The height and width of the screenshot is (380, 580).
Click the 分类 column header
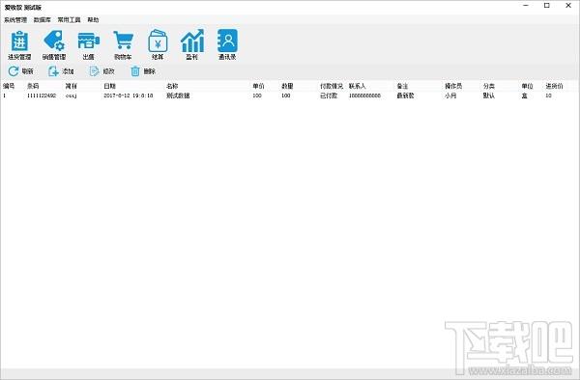[x=489, y=86]
